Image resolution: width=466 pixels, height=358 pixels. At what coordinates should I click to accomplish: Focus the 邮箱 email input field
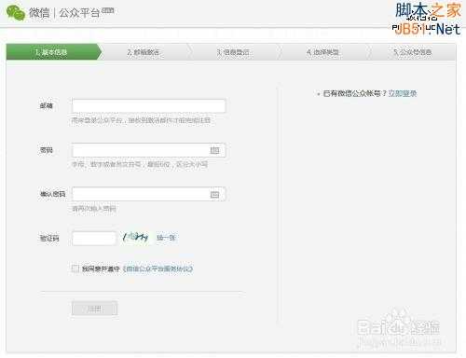[x=149, y=106]
